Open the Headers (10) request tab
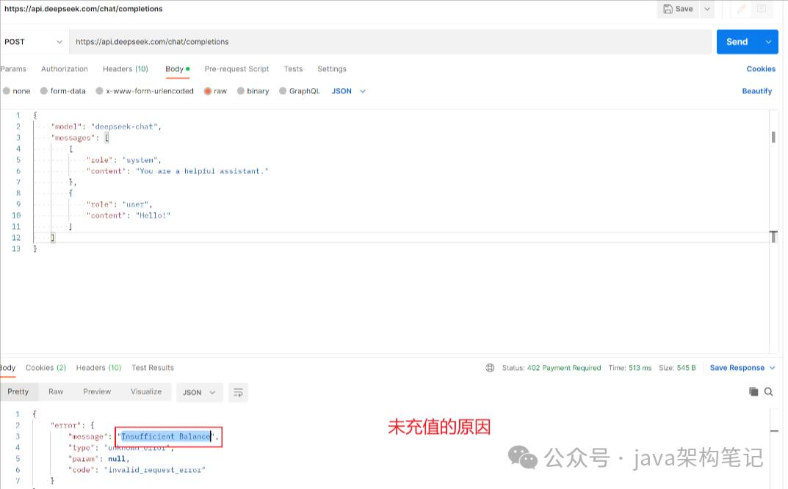This screenshot has width=788, height=489. (125, 69)
